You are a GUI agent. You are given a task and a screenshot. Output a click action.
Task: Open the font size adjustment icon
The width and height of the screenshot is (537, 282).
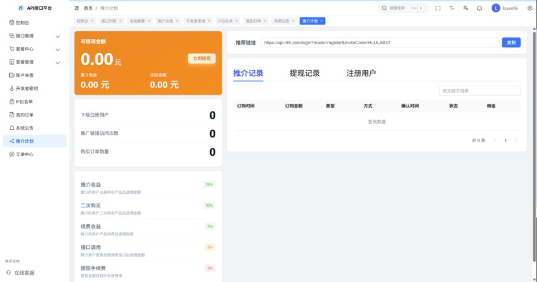(x=451, y=8)
